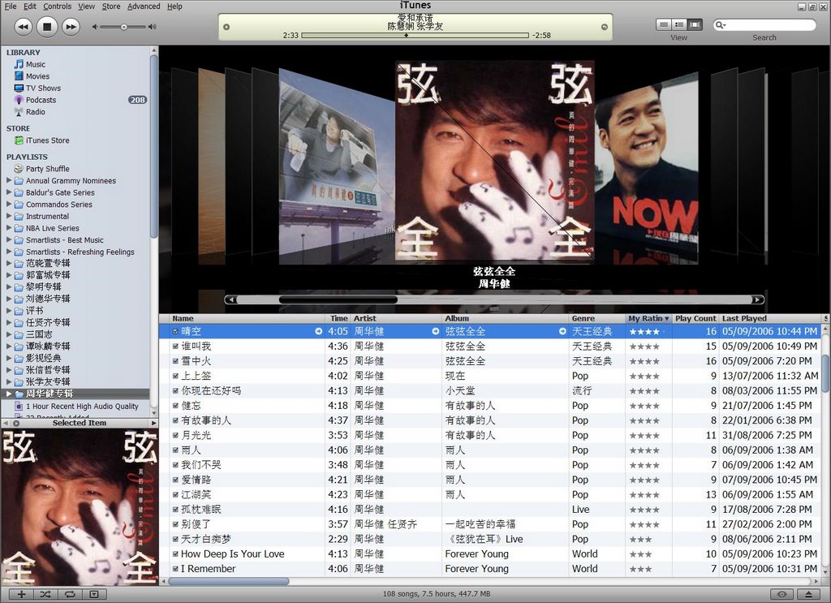831x603 pixels.
Task: Open the Music library
Action: pos(36,64)
